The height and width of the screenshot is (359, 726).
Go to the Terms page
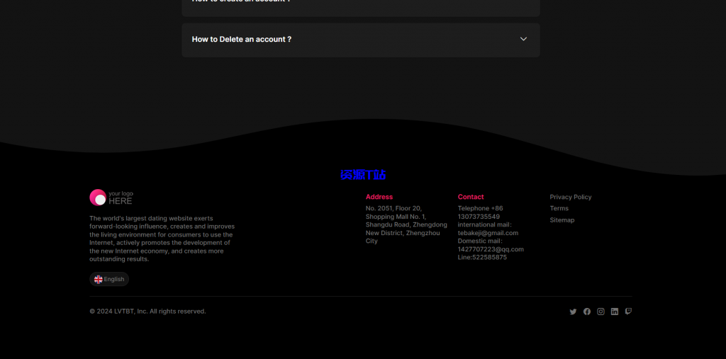[x=559, y=208]
